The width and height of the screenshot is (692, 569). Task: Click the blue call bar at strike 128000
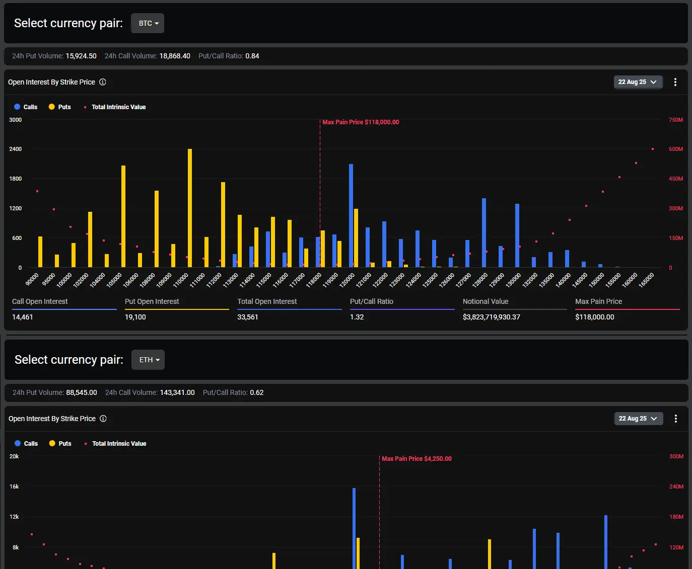[x=484, y=232]
